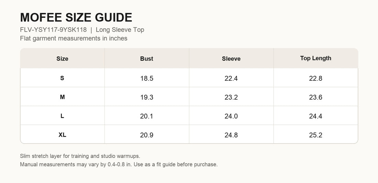Image resolution: width=378 pixels, height=183 pixels.
Task: Click the XL size row label
Action: [62, 135]
